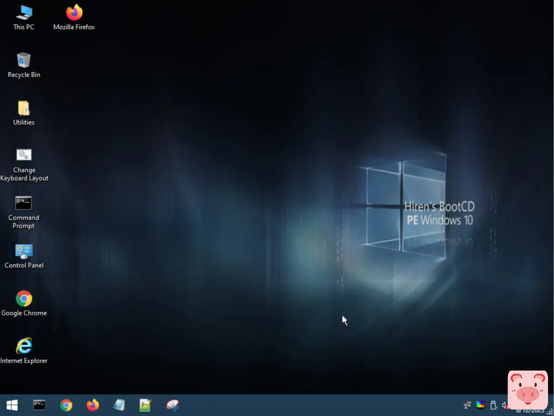554x416 pixels.
Task: Click the USB safely remove tray icon
Action: [x=493, y=405]
